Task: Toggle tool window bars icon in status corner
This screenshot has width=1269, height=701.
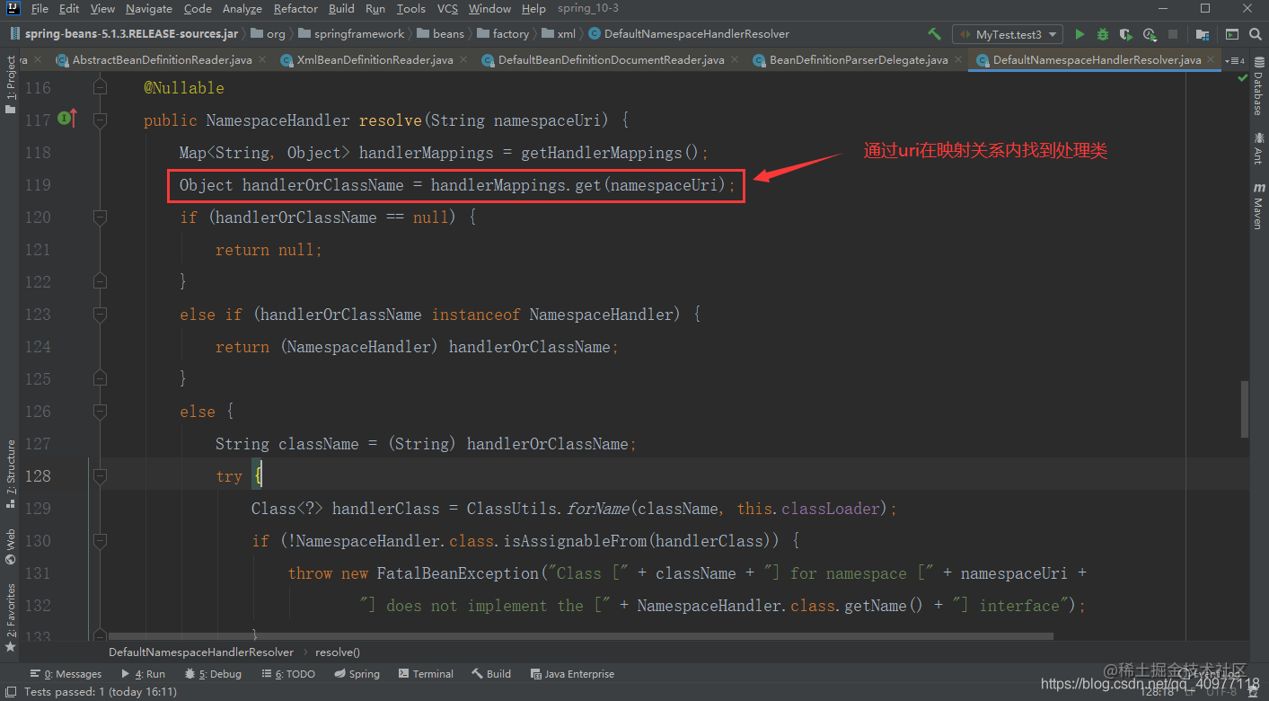Action: point(9,692)
